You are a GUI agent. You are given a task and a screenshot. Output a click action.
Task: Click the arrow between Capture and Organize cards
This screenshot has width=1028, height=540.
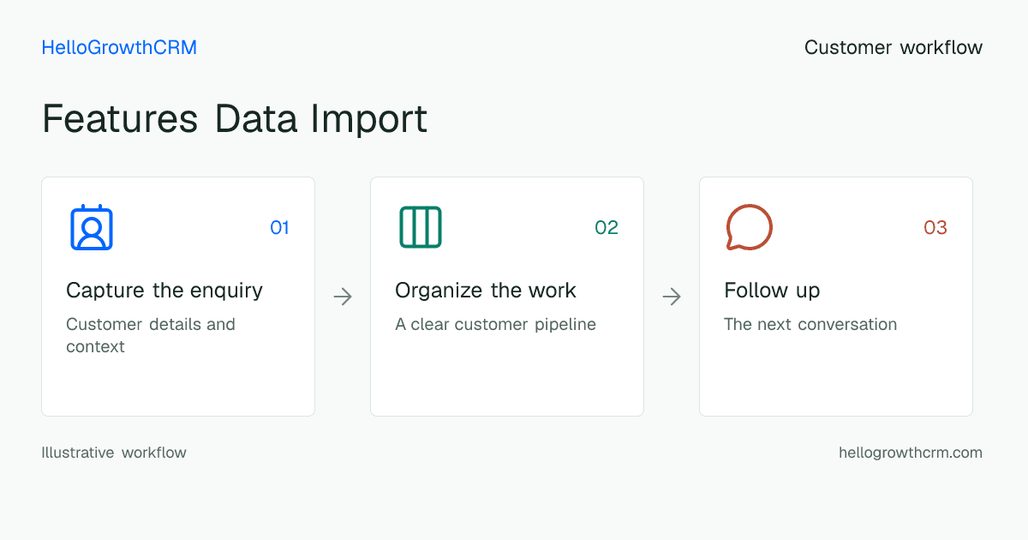click(x=343, y=297)
